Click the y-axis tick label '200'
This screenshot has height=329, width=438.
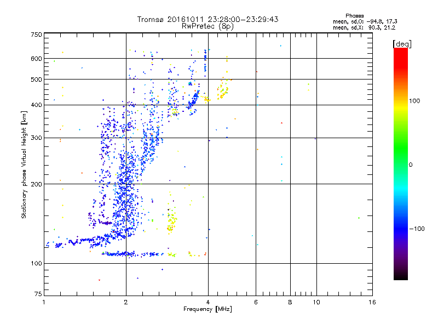pyautogui.click(x=36, y=184)
